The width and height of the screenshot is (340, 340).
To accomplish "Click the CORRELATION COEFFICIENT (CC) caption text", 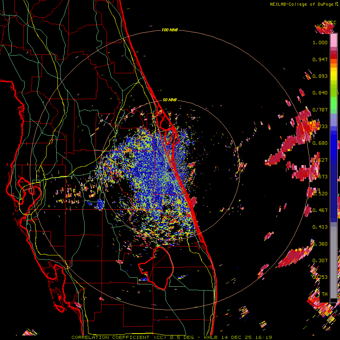I will pyautogui.click(x=119, y=337).
